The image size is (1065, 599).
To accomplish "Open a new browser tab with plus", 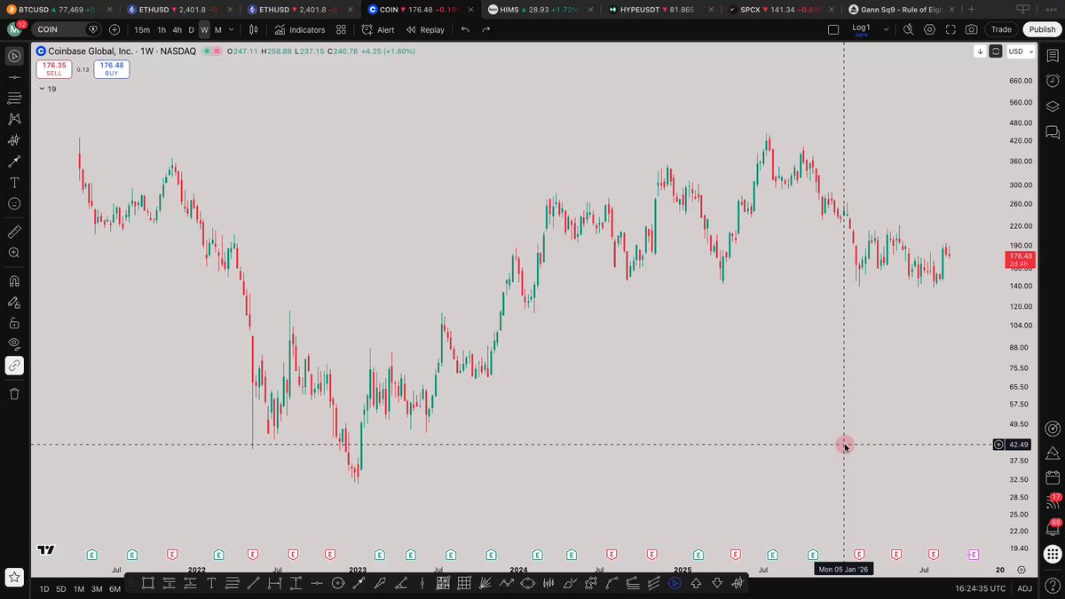I will pos(972,9).
